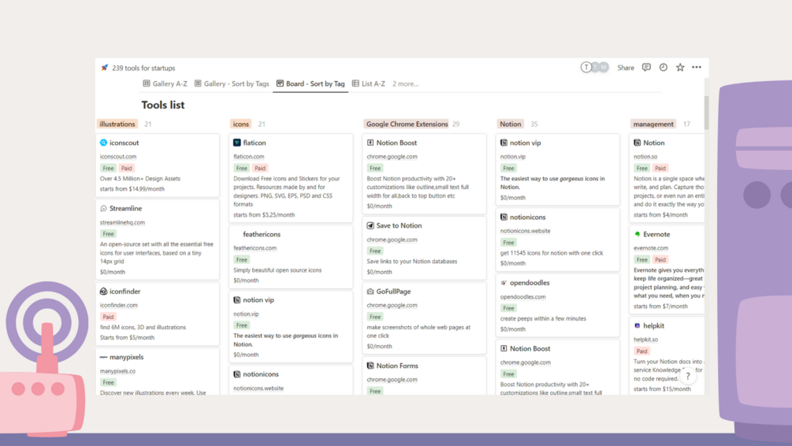
Task: Open the manypixels.co link
Action: pos(117,370)
